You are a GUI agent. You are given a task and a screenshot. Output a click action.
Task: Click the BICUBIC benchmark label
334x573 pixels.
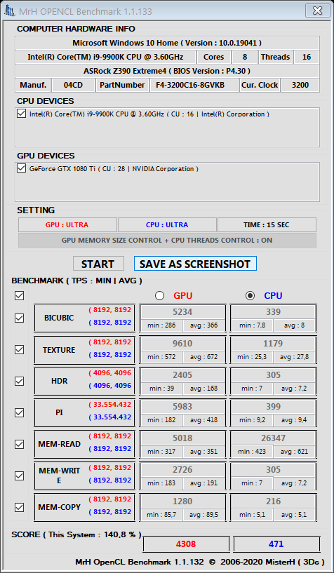(x=59, y=318)
